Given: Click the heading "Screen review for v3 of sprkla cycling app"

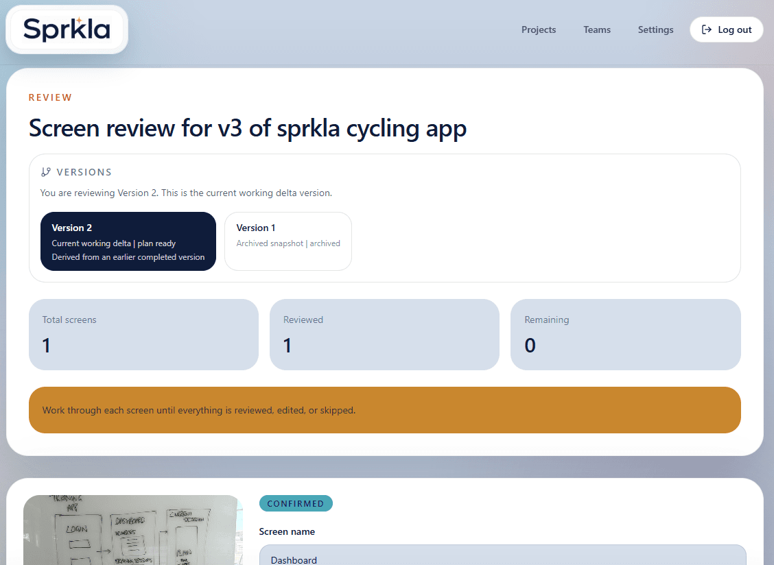Looking at the screenshot, I should click(247, 128).
